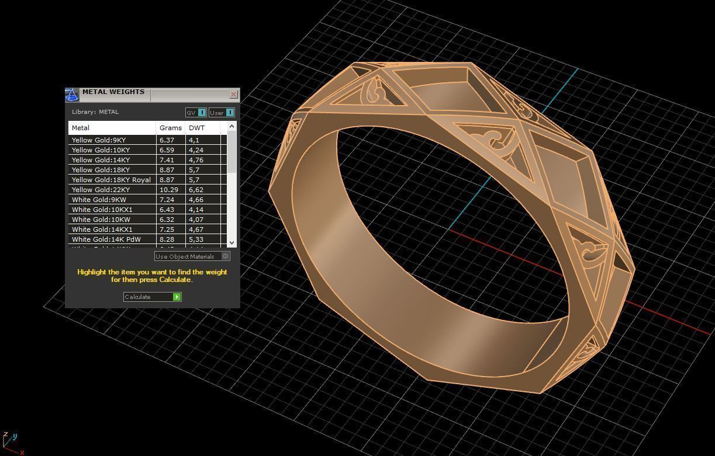Image resolution: width=715 pixels, height=456 pixels.
Task: Select the Yellow Gold:18KY Royal row
Action: pyautogui.click(x=147, y=180)
